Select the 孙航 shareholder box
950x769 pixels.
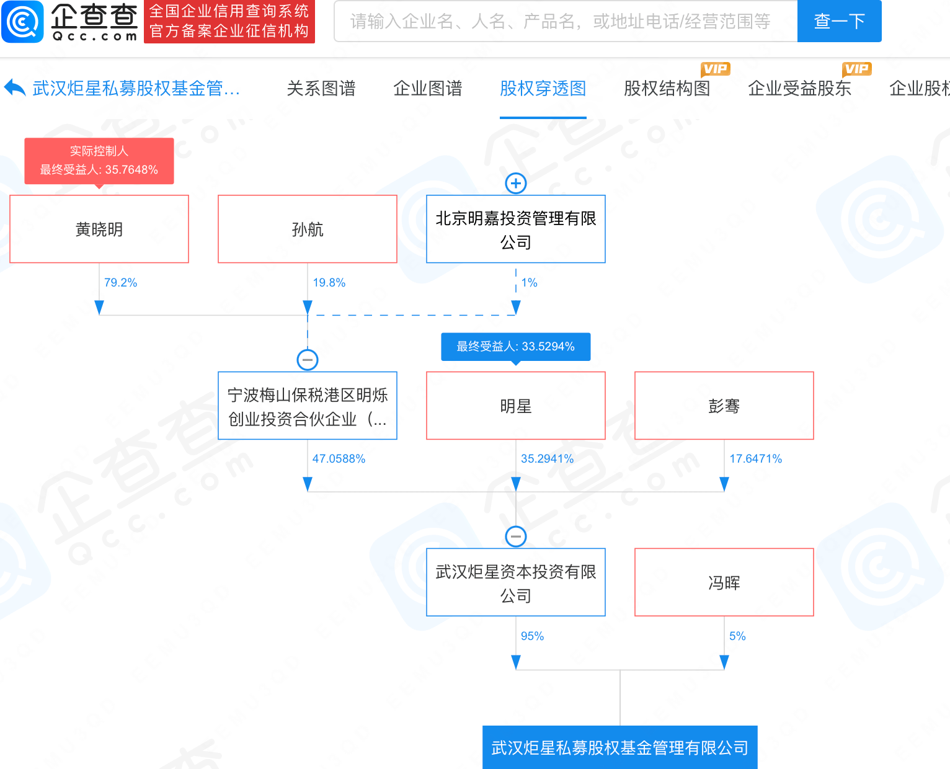coord(308,229)
